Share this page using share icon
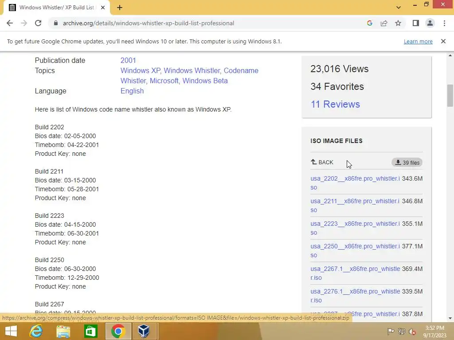Viewport: 454px width, 340px height. point(384,23)
